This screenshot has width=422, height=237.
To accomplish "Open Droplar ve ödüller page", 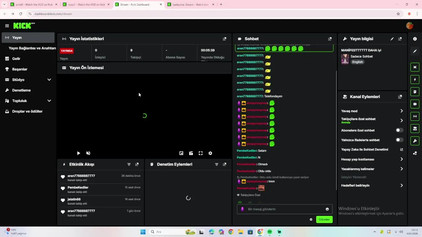I will click(x=28, y=111).
